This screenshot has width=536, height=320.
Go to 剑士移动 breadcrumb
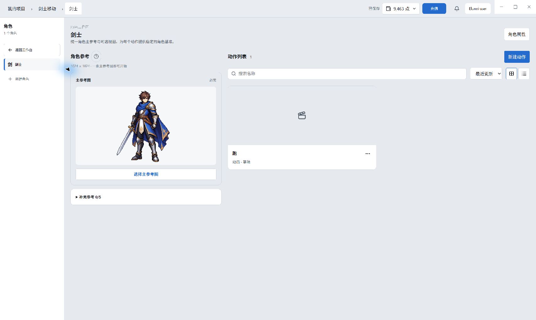point(47,9)
